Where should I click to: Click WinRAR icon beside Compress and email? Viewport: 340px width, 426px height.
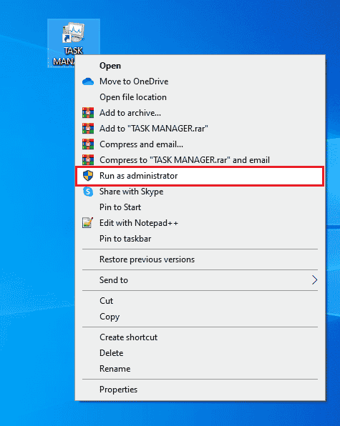pos(88,144)
